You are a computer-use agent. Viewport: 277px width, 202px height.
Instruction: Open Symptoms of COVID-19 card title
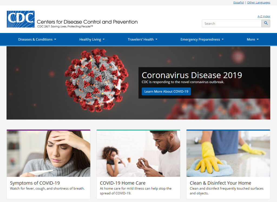point(35,183)
